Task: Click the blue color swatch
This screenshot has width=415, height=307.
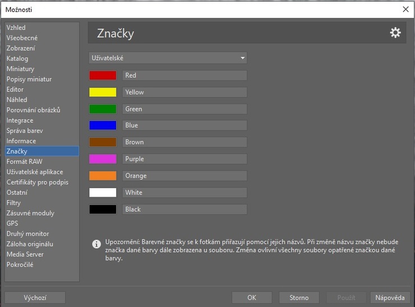Action: pos(103,125)
